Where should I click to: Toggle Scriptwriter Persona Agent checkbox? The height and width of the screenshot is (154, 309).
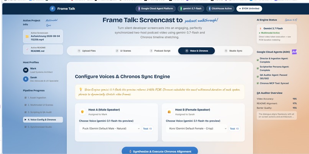(258, 68)
